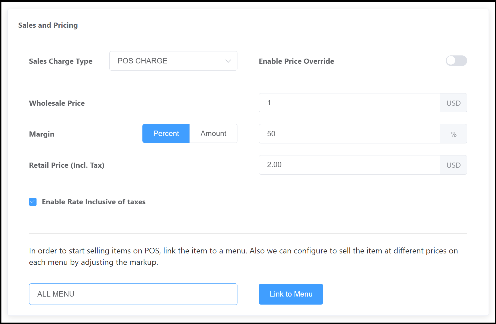The width and height of the screenshot is (496, 324).
Task: Select the Margin value field showing 50
Action: [x=349, y=134]
